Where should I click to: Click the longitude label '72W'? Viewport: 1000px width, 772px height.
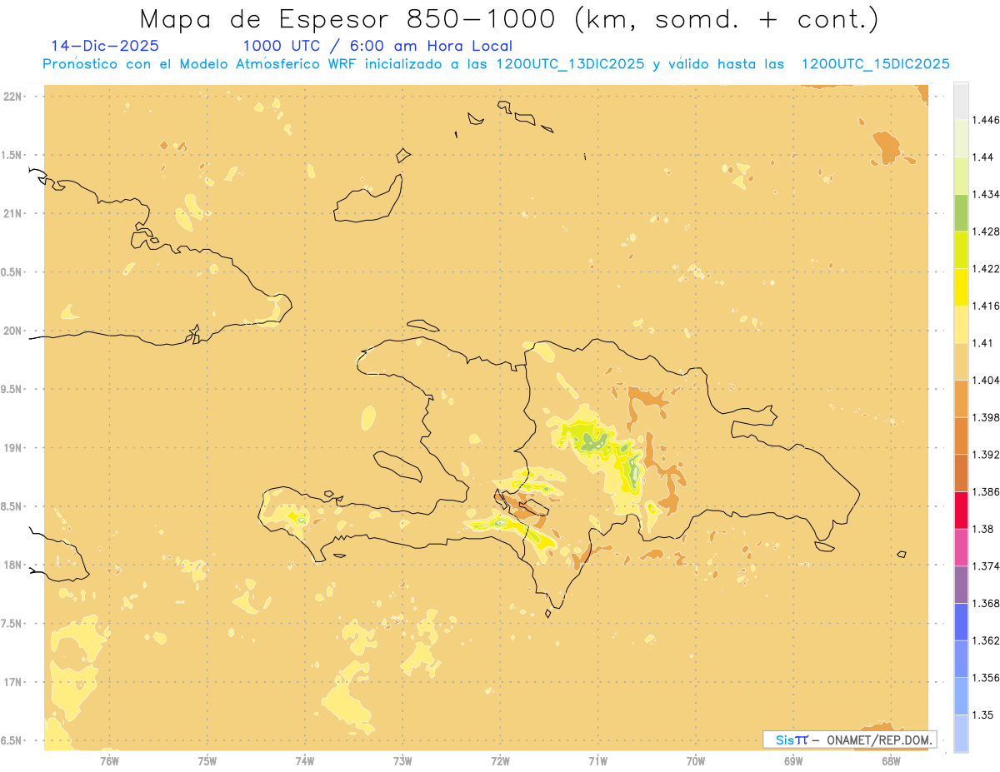click(x=500, y=761)
